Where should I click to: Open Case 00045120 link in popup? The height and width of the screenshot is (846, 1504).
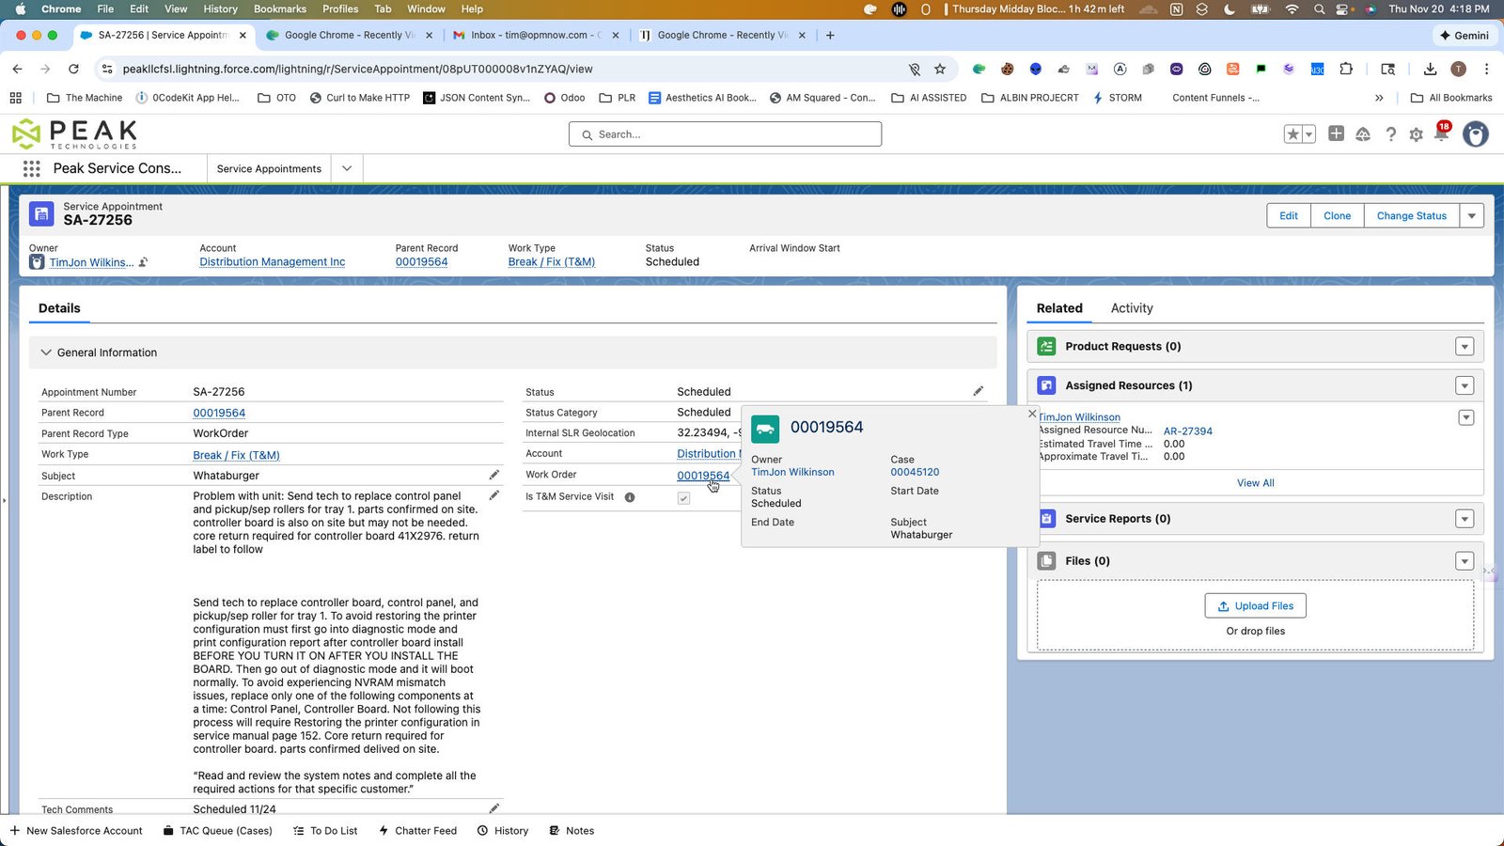[x=915, y=473]
